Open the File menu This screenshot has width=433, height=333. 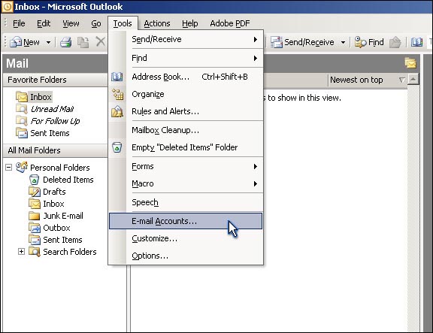point(19,23)
